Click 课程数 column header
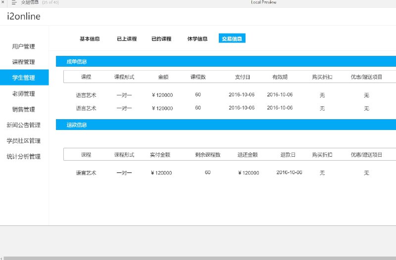Image resolution: width=396 pixels, height=260 pixels. 198,77
